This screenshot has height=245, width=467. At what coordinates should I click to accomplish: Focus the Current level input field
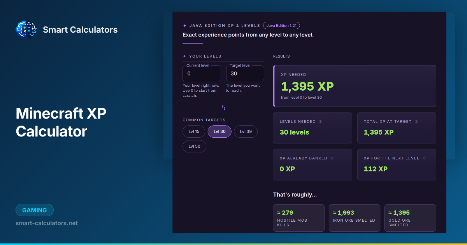pos(202,73)
